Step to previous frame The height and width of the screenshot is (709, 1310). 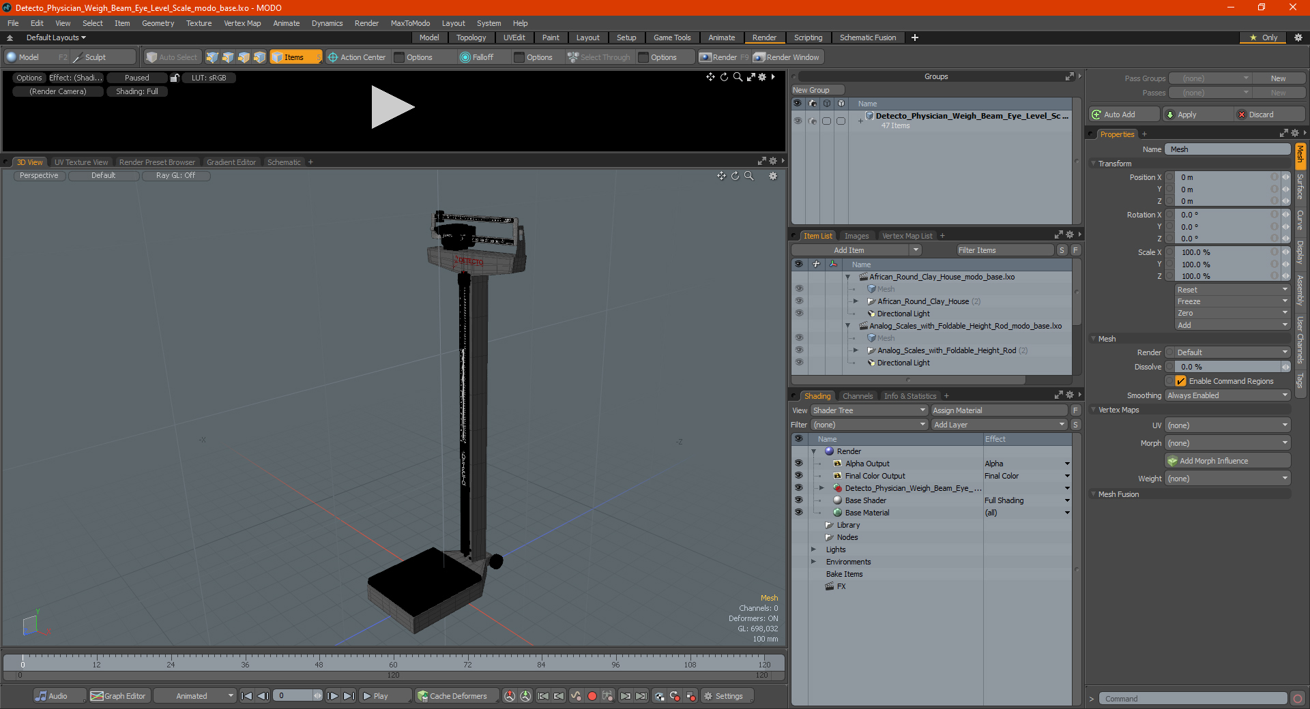click(x=263, y=696)
